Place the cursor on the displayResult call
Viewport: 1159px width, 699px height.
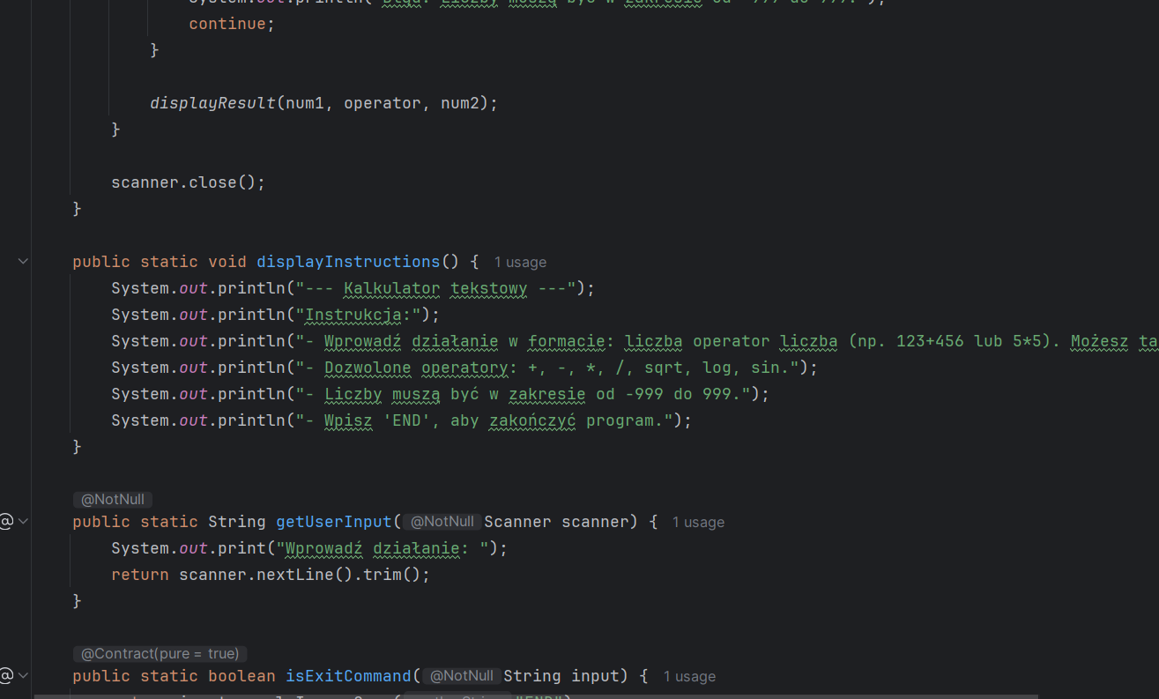213,103
